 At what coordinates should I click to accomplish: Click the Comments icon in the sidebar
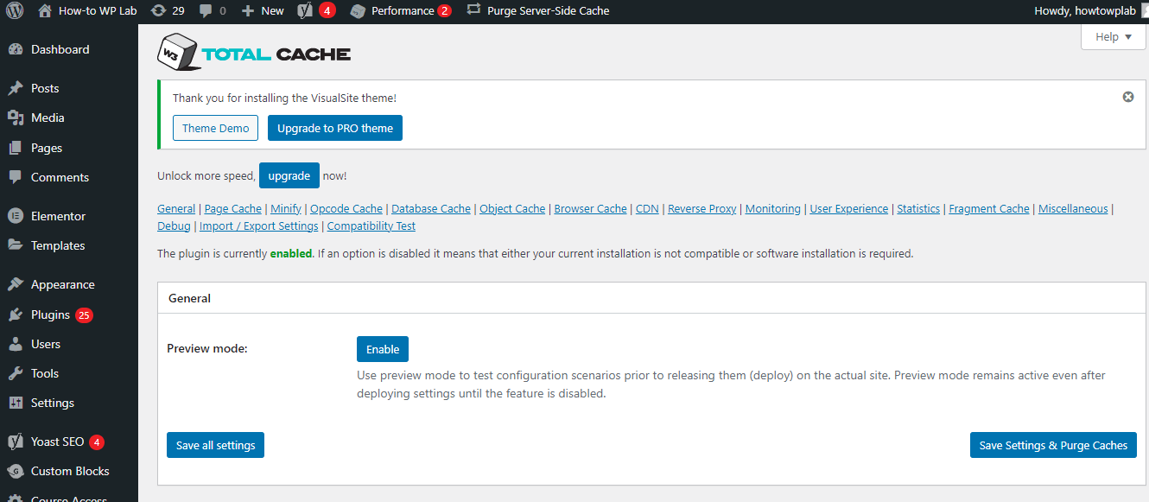(16, 177)
